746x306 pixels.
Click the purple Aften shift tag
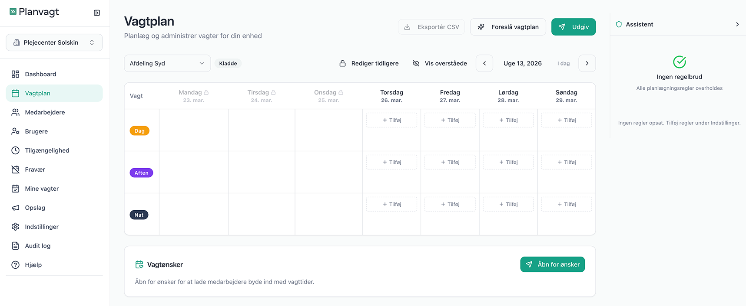point(141,173)
